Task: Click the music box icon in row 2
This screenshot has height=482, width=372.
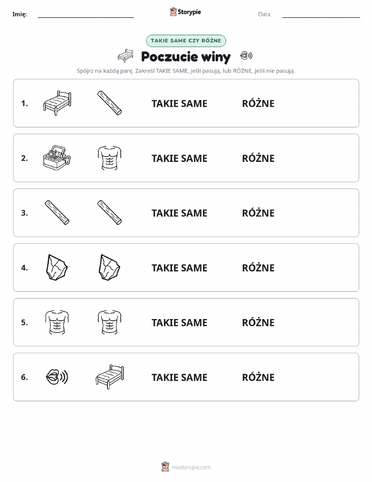Action: [57, 158]
